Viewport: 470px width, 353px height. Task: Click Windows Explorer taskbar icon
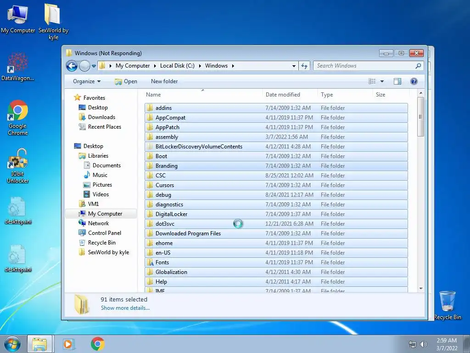pyautogui.click(x=39, y=344)
